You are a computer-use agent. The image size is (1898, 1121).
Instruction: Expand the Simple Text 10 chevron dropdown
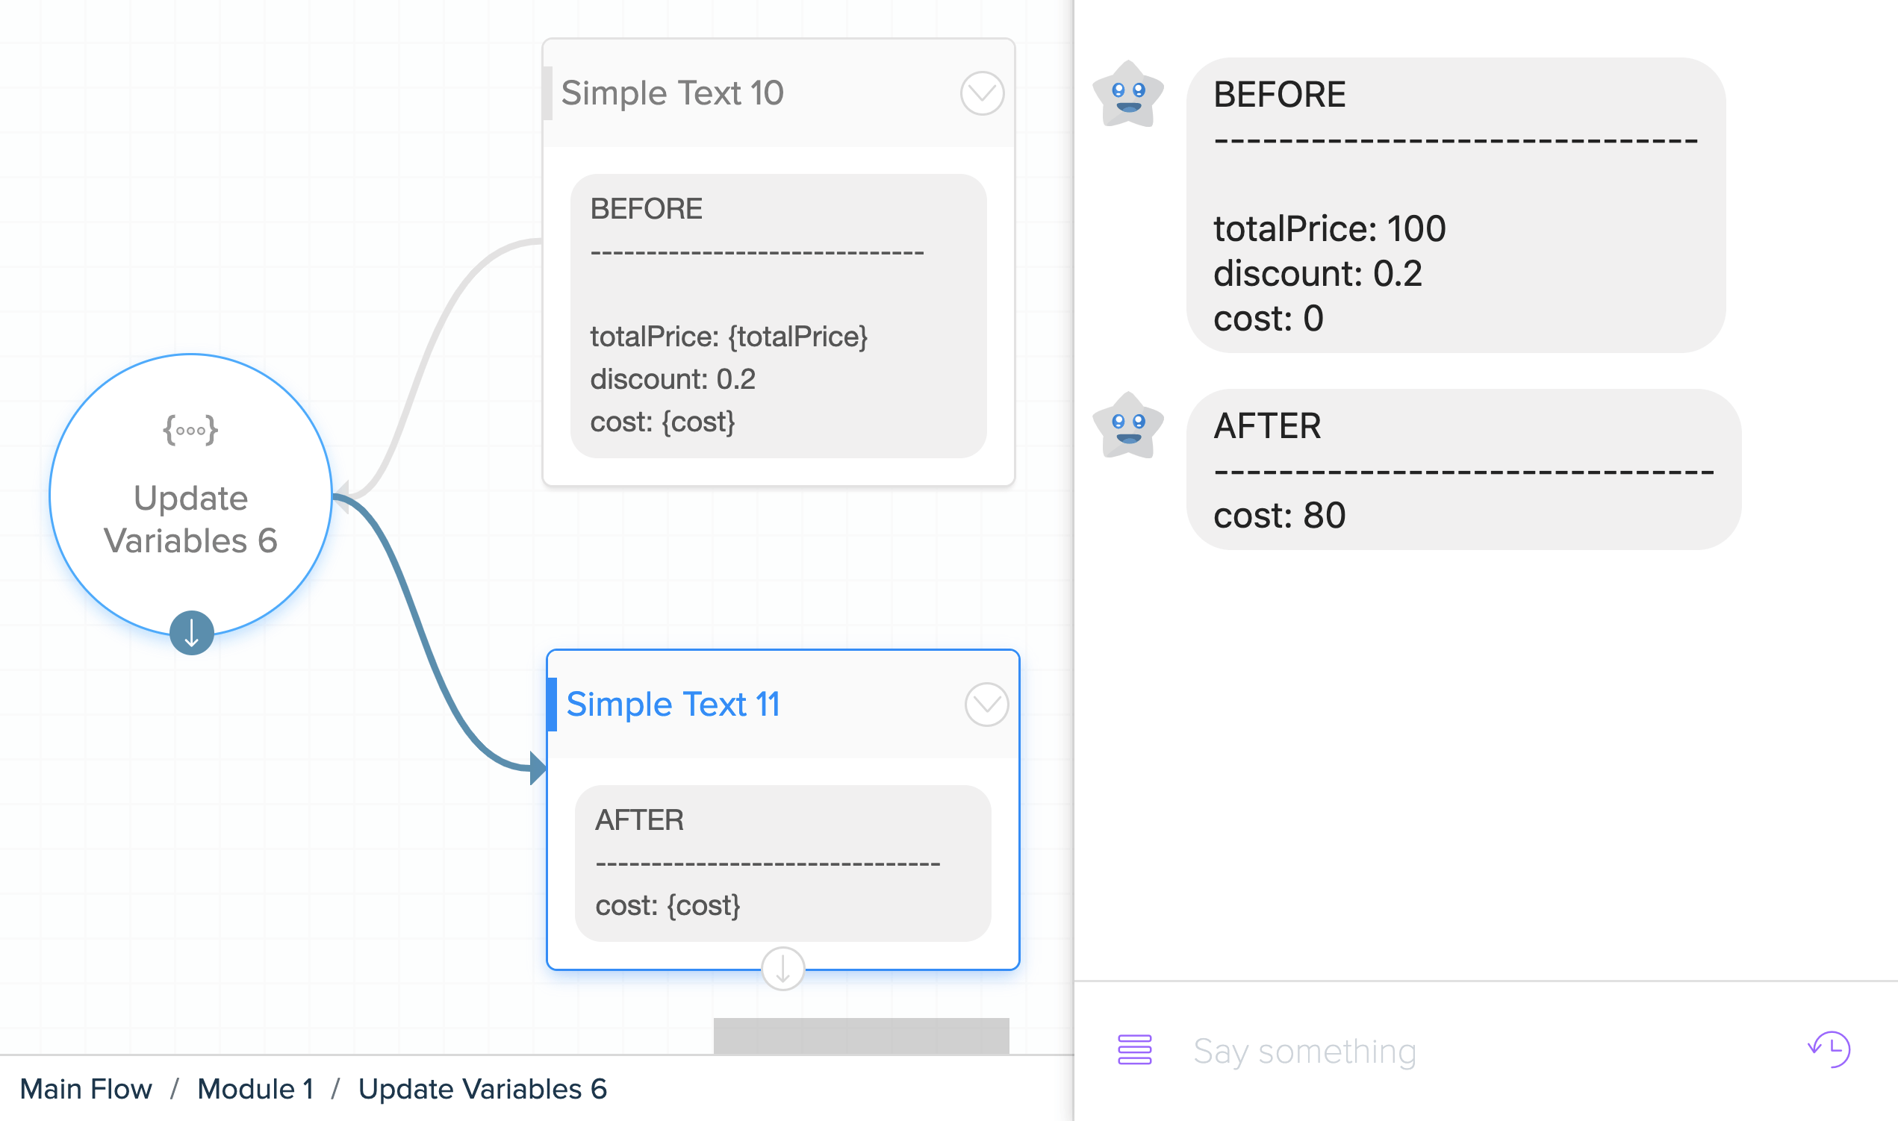[982, 94]
